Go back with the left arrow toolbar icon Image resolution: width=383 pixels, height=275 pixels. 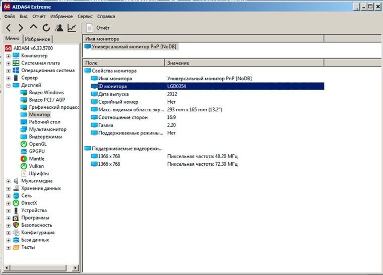(8, 28)
